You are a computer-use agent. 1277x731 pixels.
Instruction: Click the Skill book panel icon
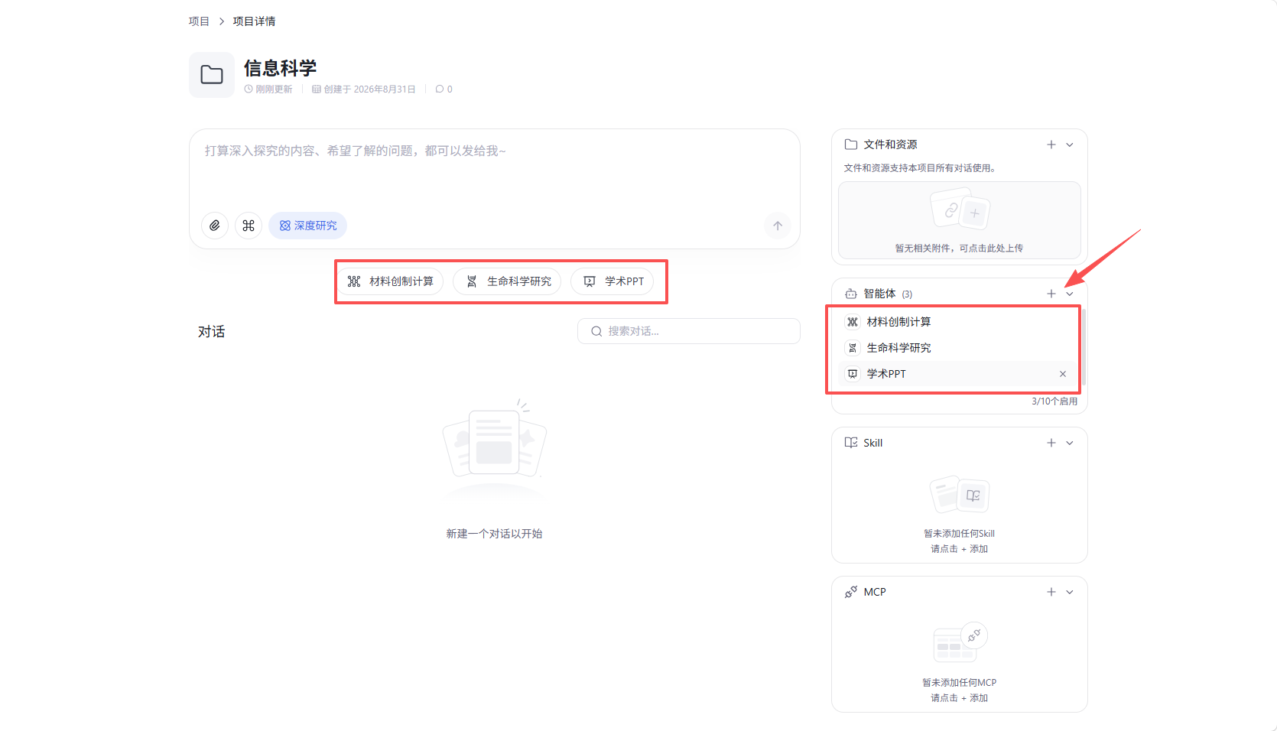click(x=851, y=443)
